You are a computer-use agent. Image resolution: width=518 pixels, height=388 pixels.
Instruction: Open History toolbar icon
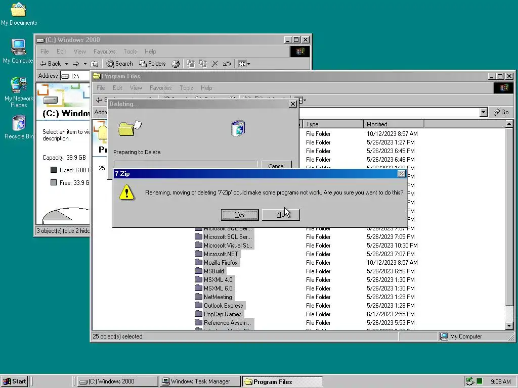point(176,64)
